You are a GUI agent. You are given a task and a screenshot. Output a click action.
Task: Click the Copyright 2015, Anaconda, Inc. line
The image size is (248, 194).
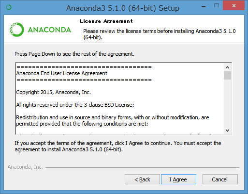tap(54, 92)
